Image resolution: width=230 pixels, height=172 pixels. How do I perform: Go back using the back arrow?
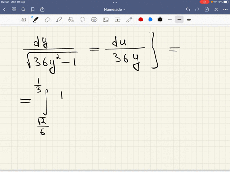pyautogui.click(x=4, y=10)
